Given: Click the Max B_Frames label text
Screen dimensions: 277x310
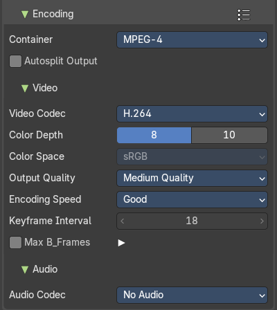Looking at the screenshot, I should pyautogui.click(x=57, y=242).
